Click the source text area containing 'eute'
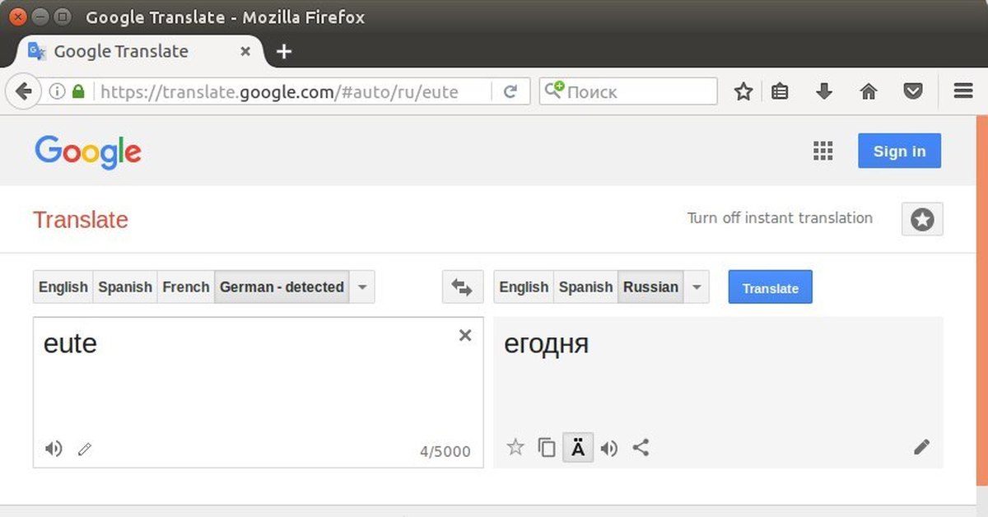 (259, 393)
